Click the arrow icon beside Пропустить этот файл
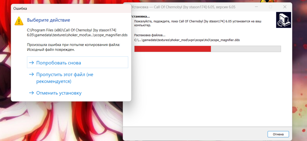Screen dimensions: 307x141 [31, 74]
